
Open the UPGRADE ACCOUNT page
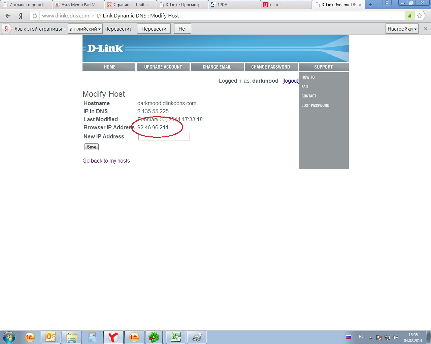(163, 67)
